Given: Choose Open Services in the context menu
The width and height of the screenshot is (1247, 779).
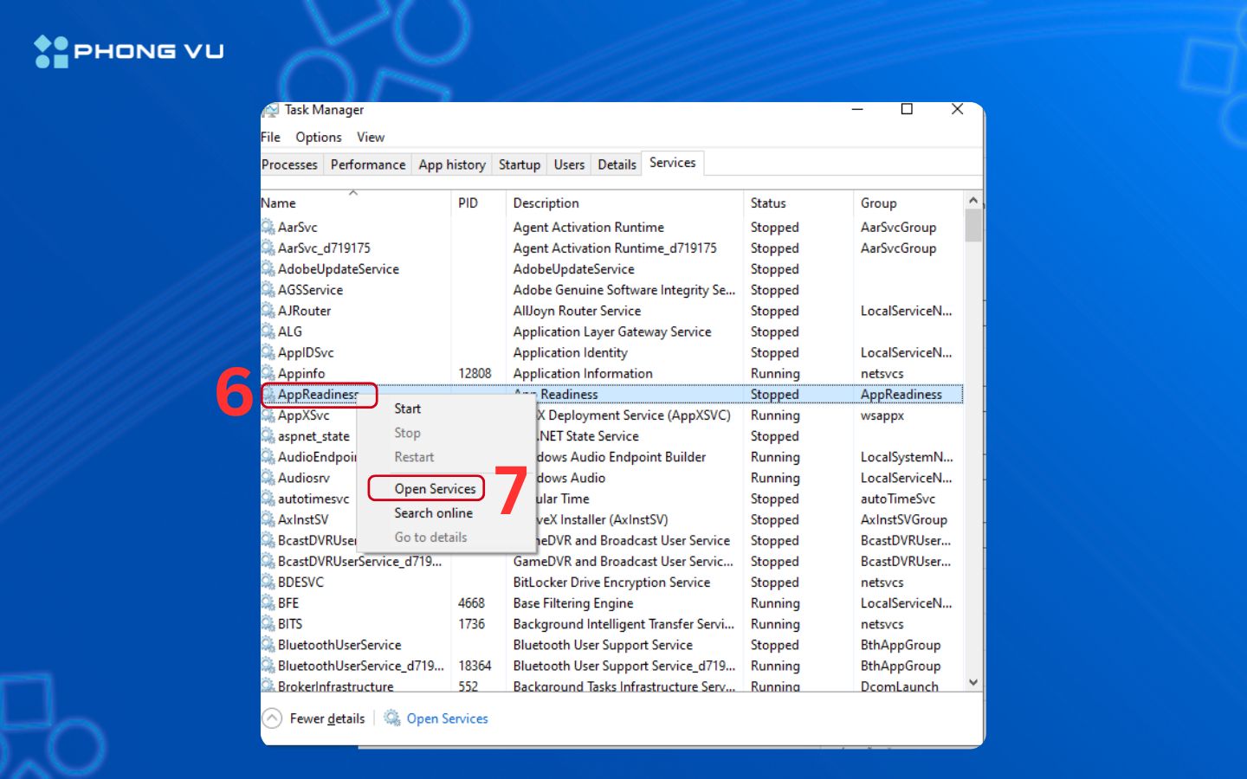Looking at the screenshot, I should [435, 489].
